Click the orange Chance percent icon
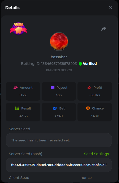Screen dimensions: 119x183 coord(88,108)
